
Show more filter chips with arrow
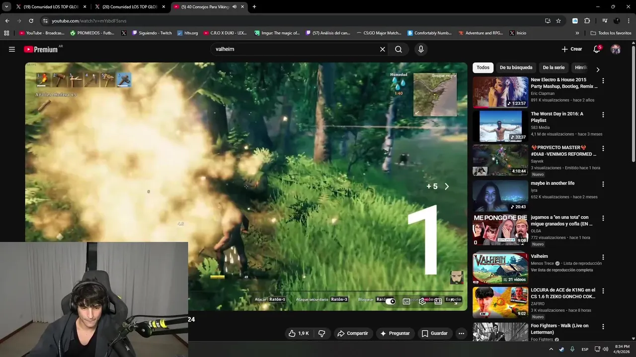tap(598, 69)
